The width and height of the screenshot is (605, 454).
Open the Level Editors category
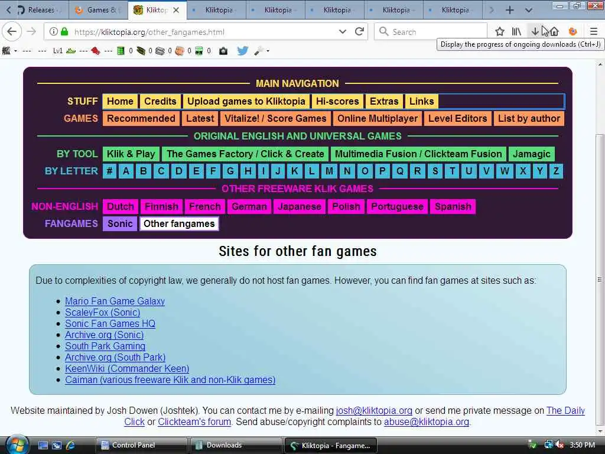(x=458, y=118)
